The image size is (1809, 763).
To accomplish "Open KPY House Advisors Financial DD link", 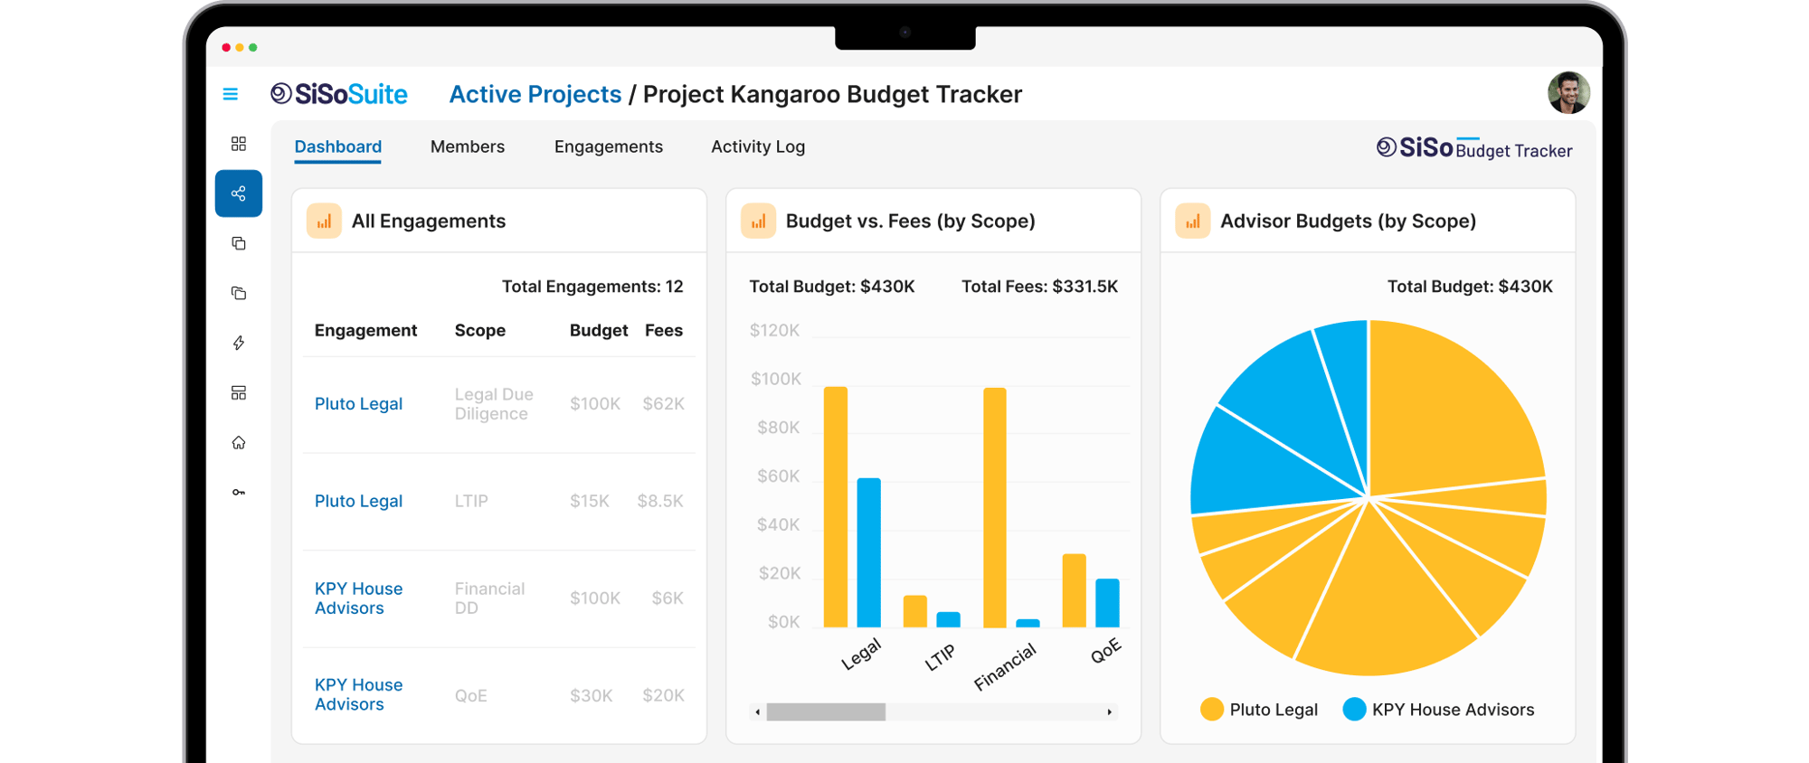I will 358,598.
